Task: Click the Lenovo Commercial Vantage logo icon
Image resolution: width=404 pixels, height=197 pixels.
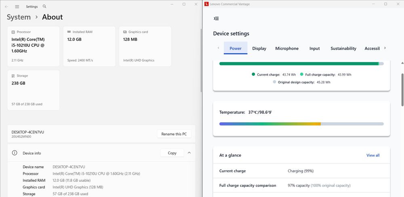Action: click(206, 4)
